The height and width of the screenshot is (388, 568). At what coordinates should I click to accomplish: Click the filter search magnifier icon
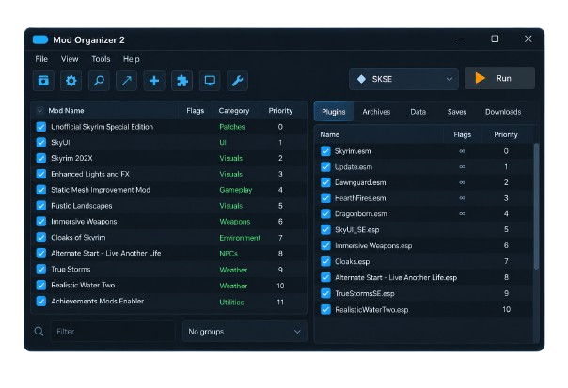pos(39,332)
